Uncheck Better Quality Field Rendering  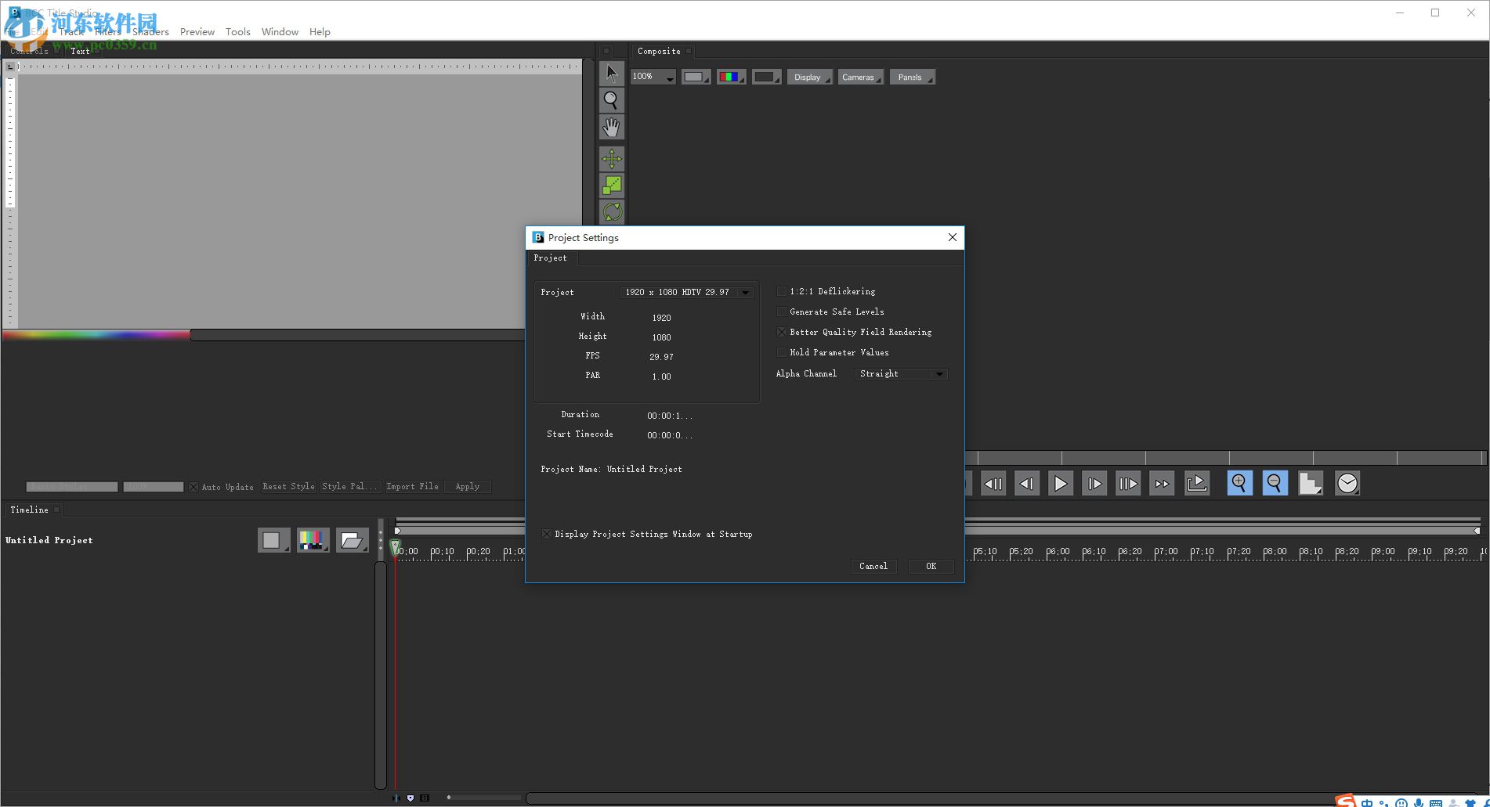pos(781,332)
